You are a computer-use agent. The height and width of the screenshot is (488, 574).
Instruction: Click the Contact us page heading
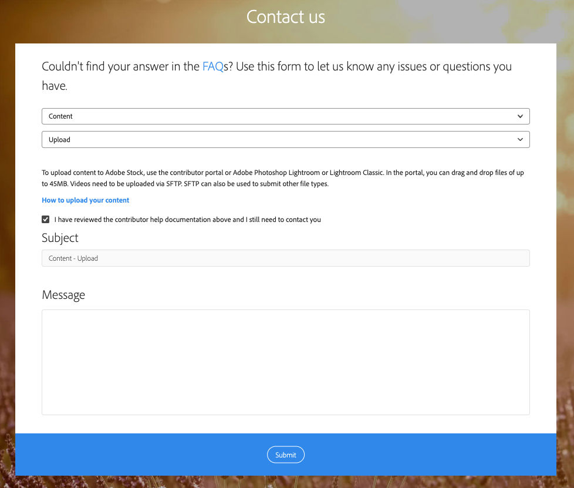pyautogui.click(x=285, y=16)
